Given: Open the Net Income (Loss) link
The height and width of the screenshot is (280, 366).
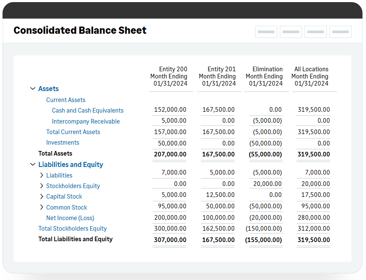Looking at the screenshot, I should pos(70,218).
